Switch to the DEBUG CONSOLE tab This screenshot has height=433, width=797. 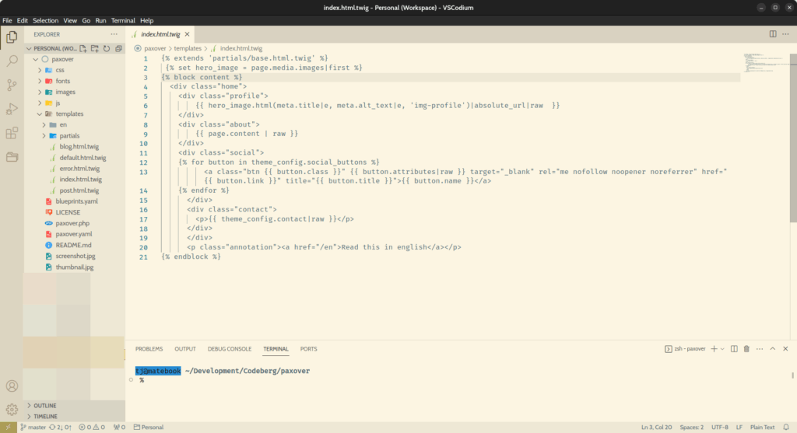(x=230, y=349)
